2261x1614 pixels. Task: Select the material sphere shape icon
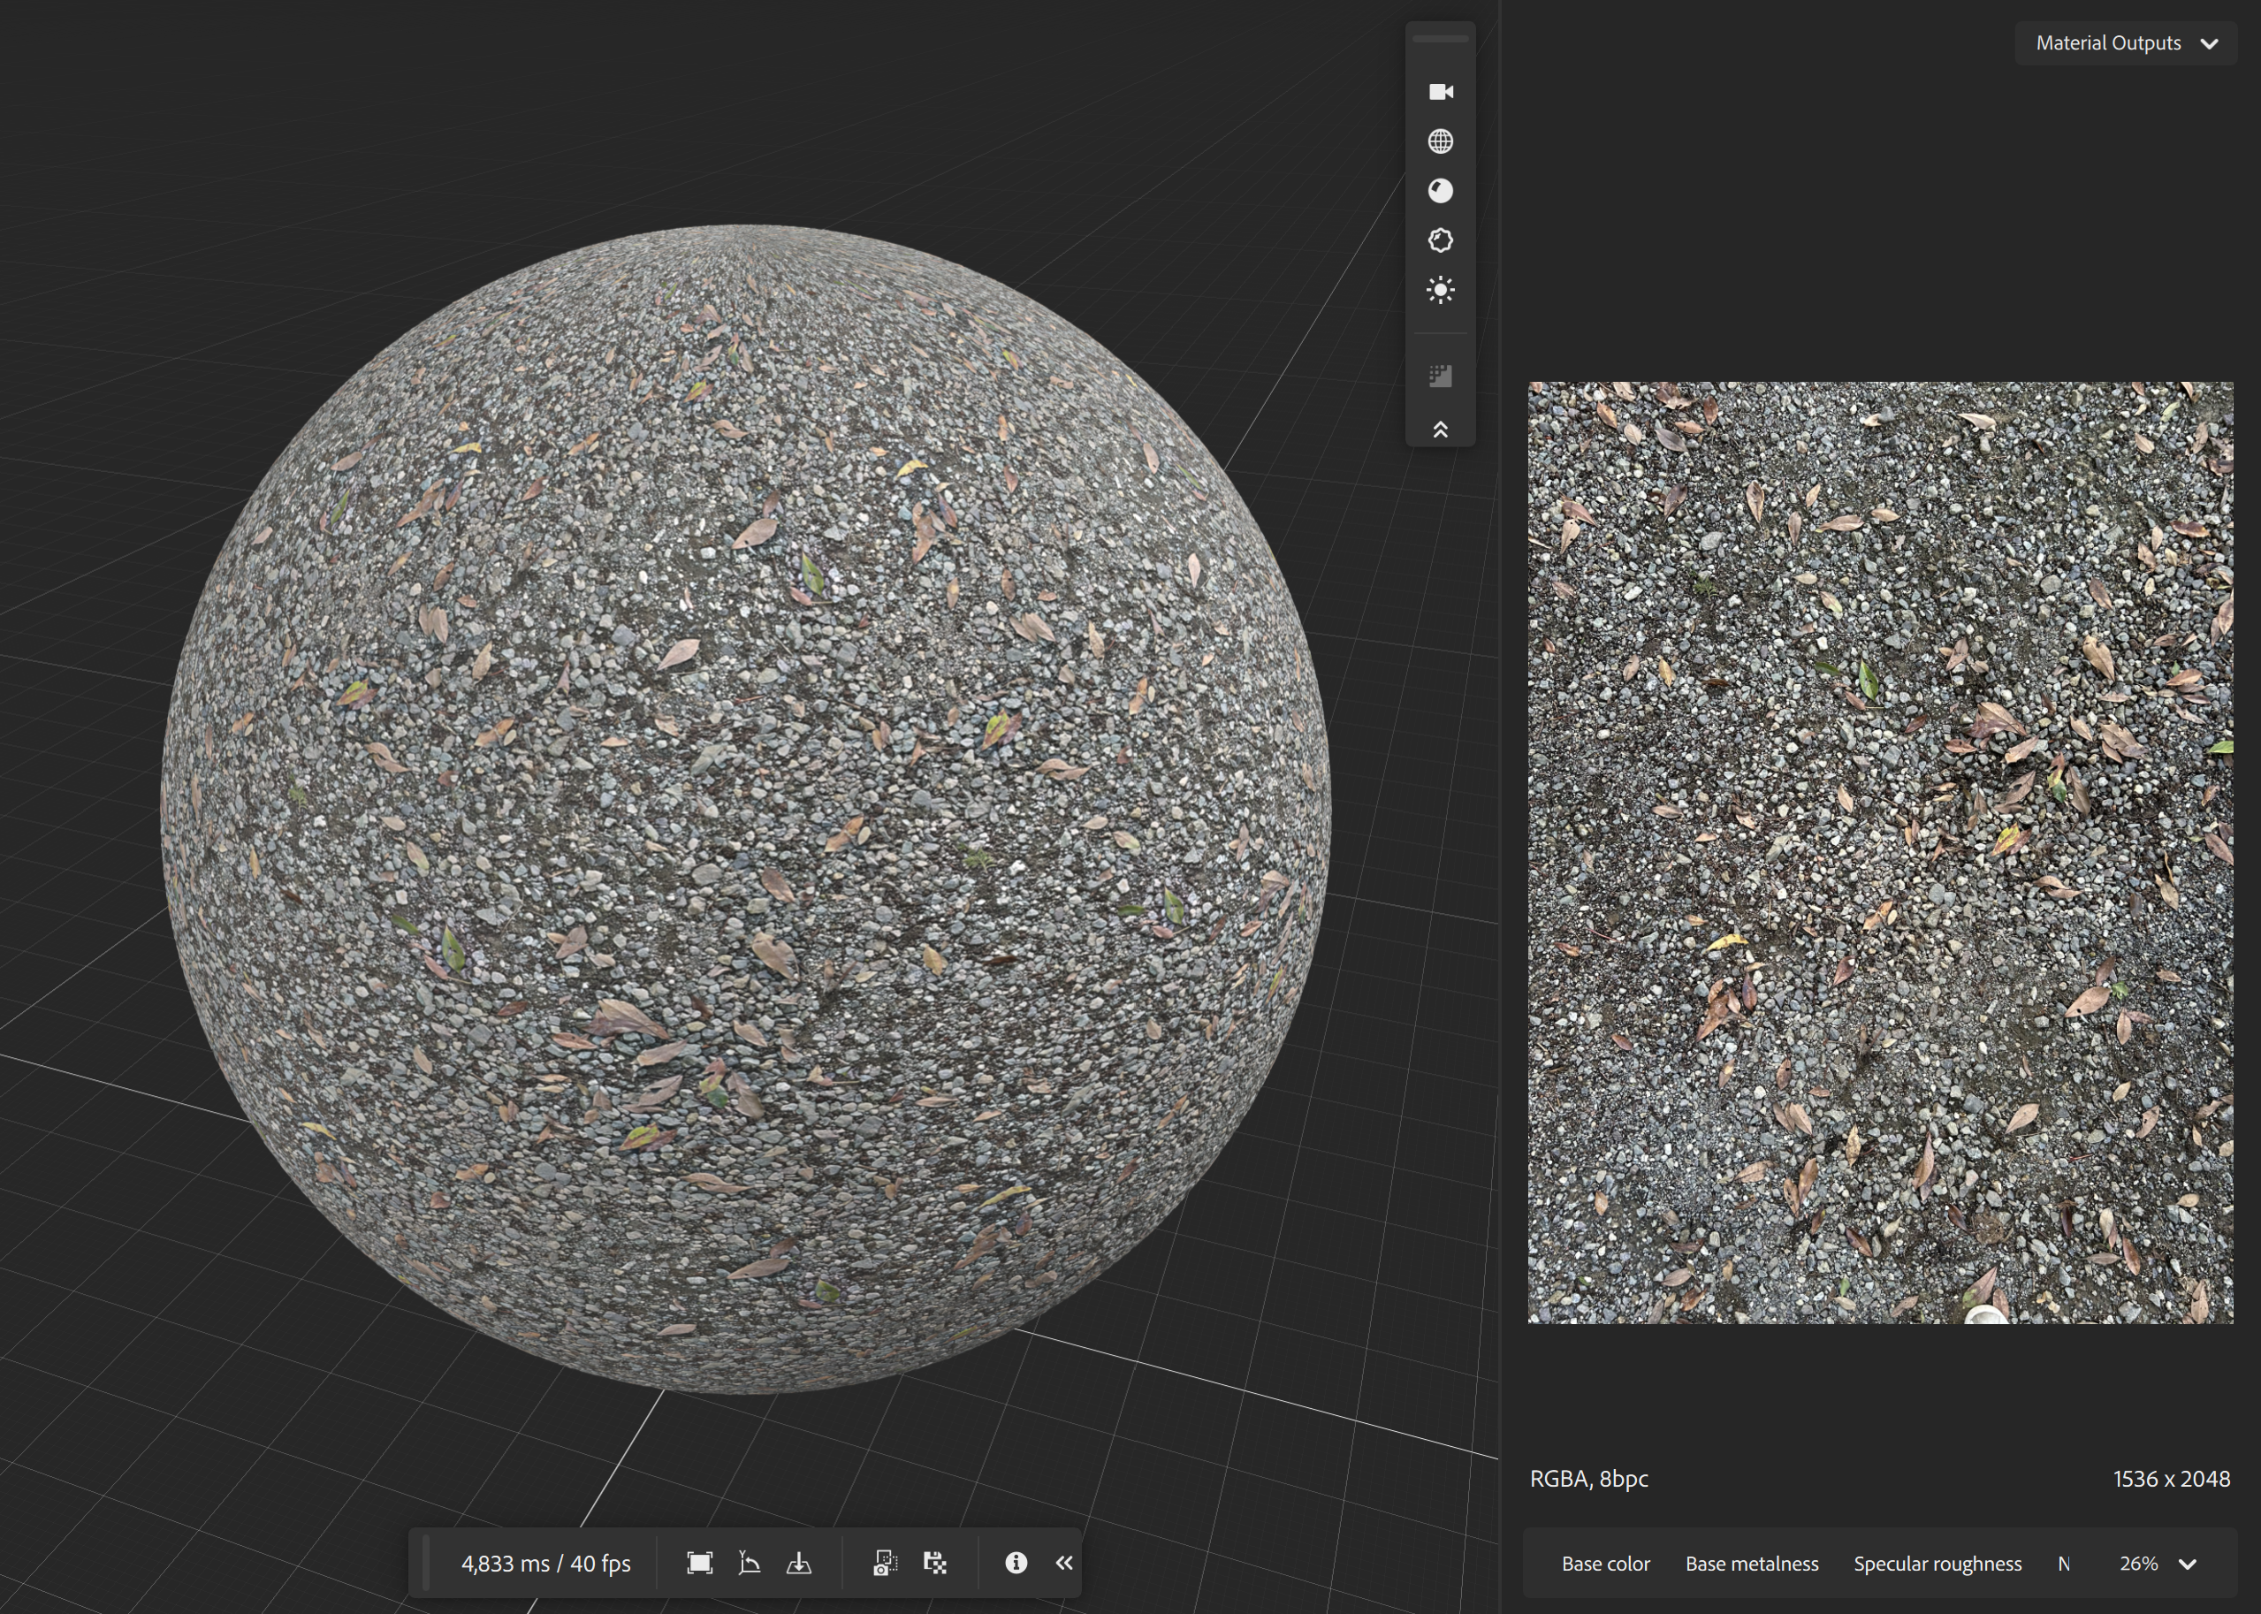[1440, 191]
